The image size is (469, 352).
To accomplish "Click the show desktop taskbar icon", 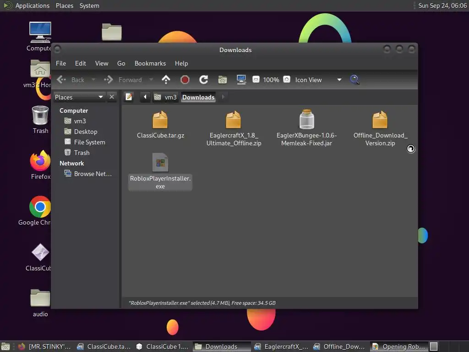I will (5, 346).
